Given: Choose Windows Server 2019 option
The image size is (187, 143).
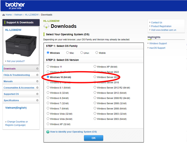Looking at the screenshot, I should tap(95, 77).
